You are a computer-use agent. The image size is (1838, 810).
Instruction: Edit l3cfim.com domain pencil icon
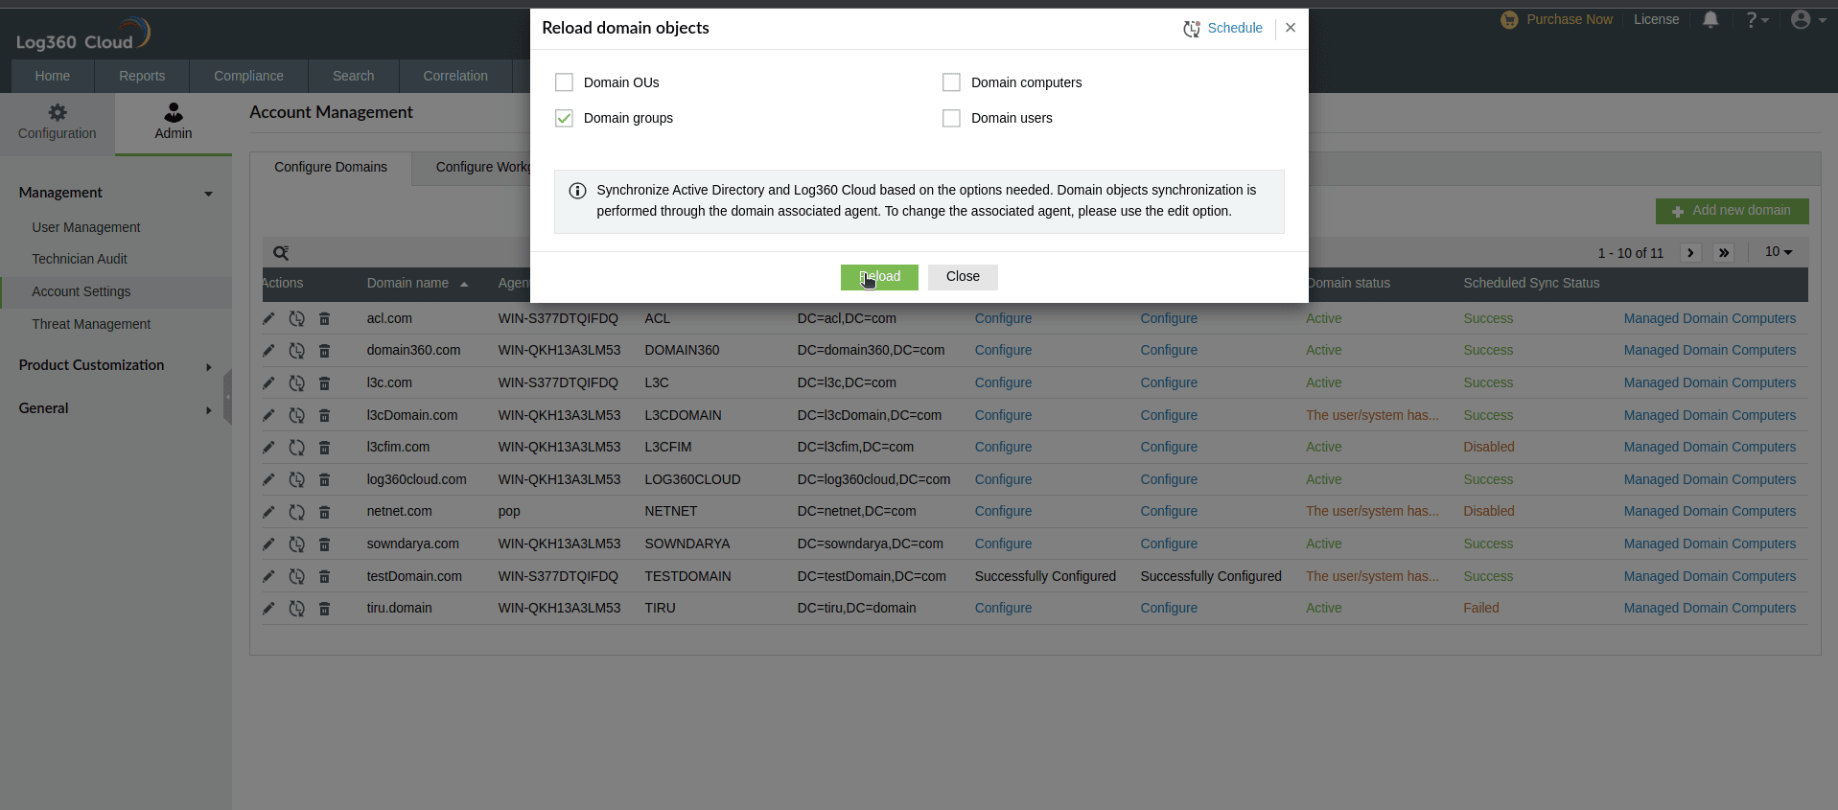pyautogui.click(x=268, y=447)
